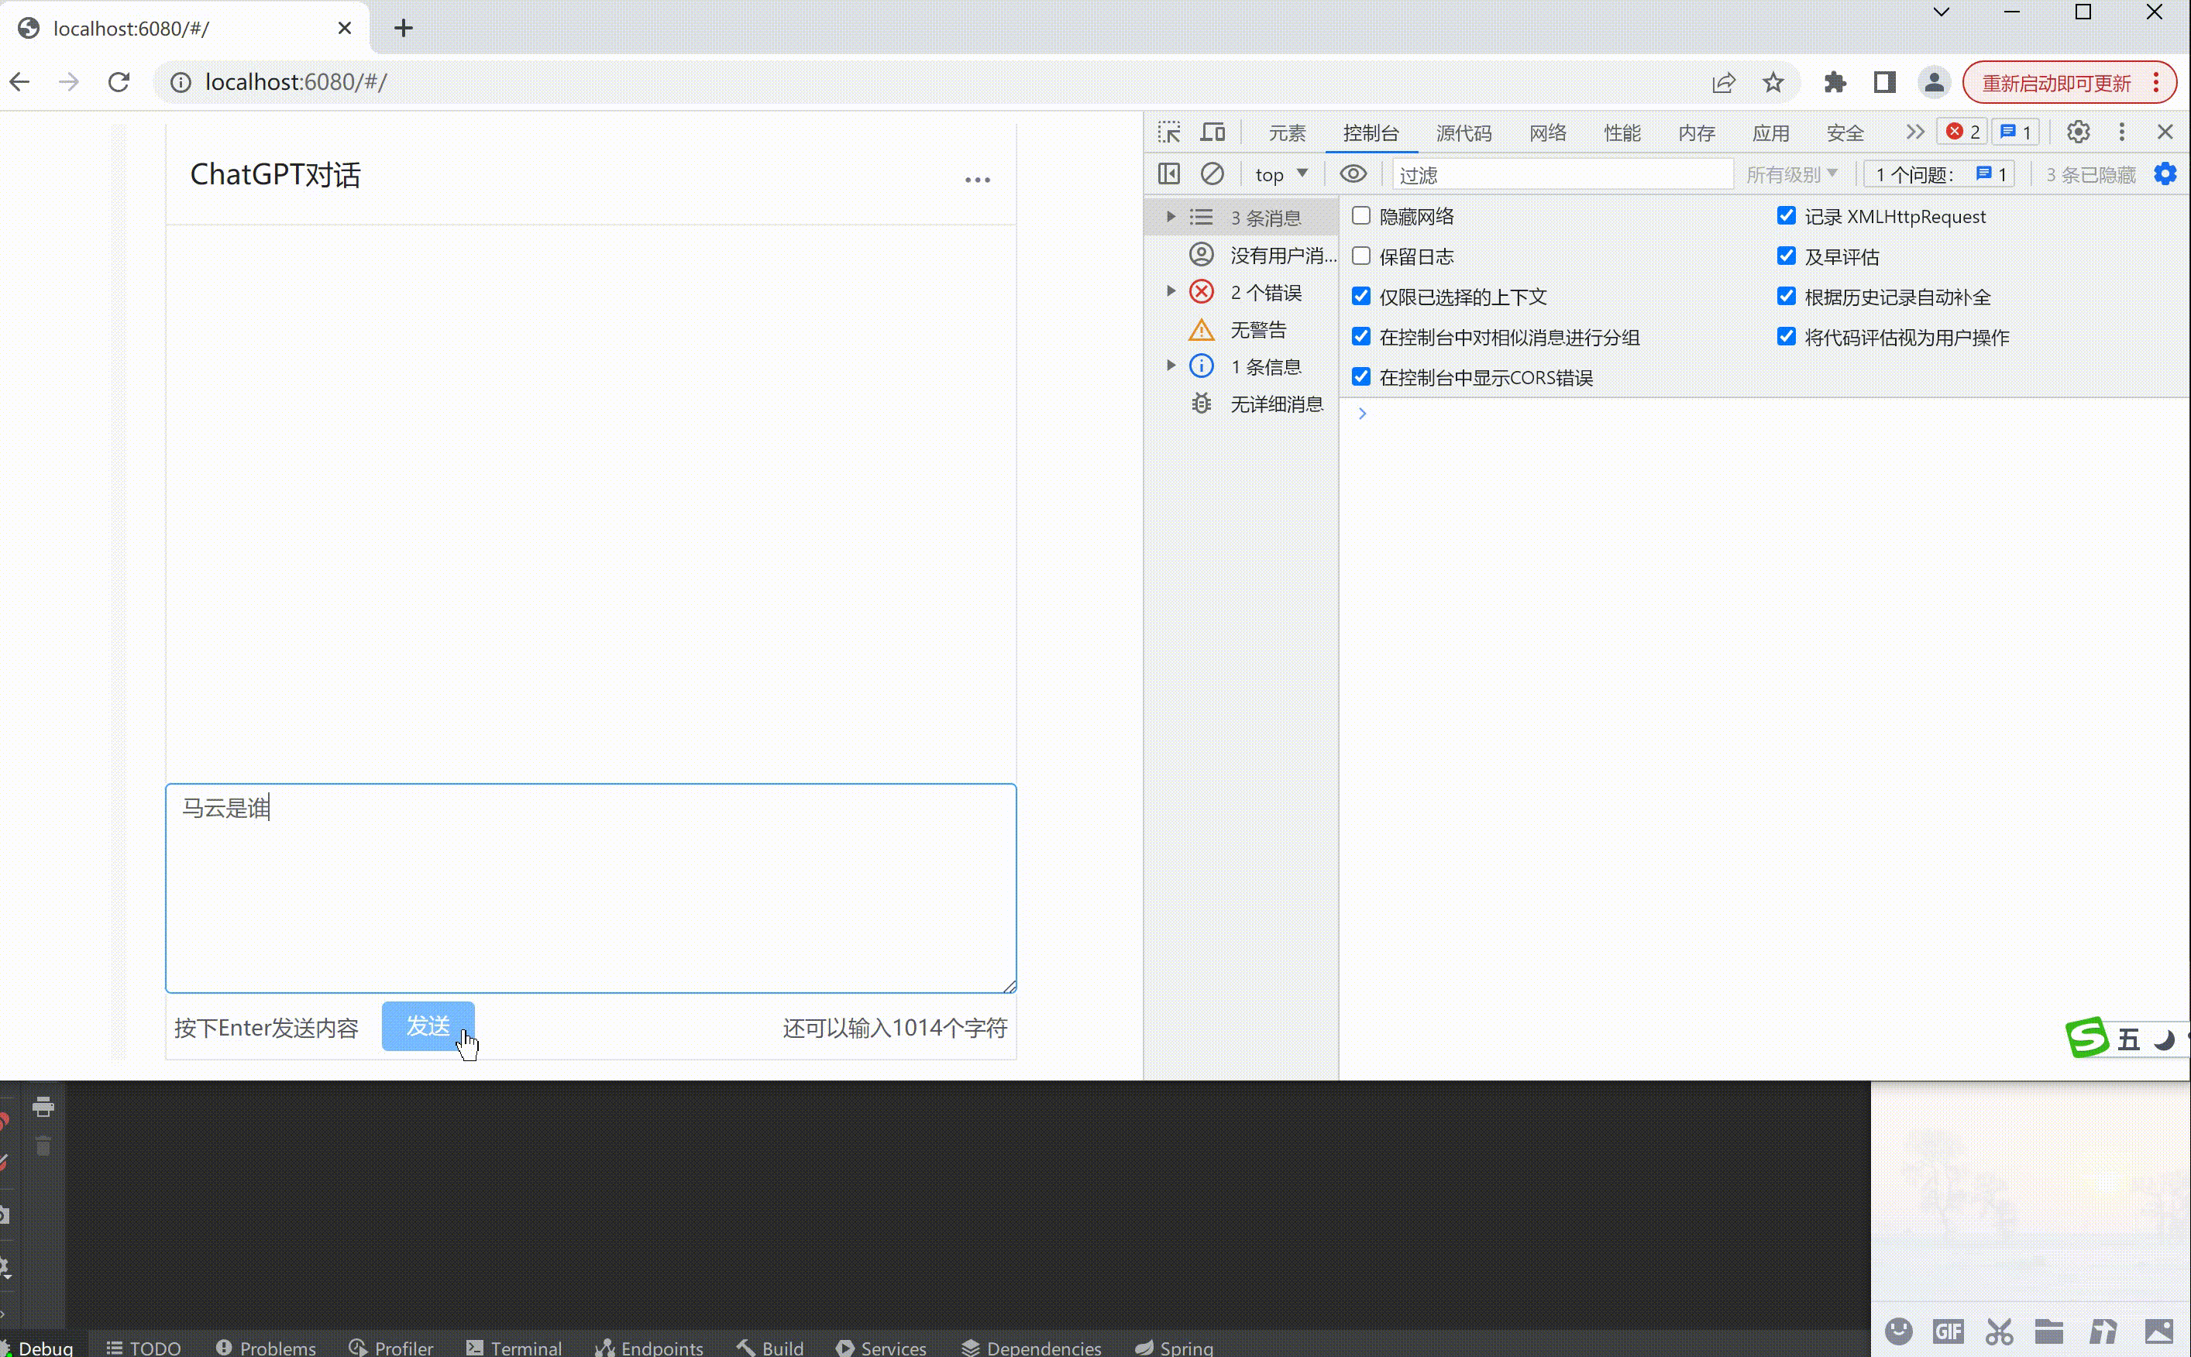Uncheck 仅限已选择的上下文 checkbox
Viewport: 2191px width, 1357px height.
pyautogui.click(x=1360, y=296)
